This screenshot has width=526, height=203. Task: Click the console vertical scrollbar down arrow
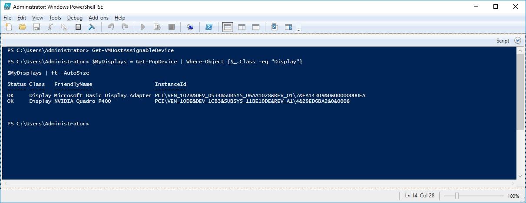pyautogui.click(x=520, y=176)
